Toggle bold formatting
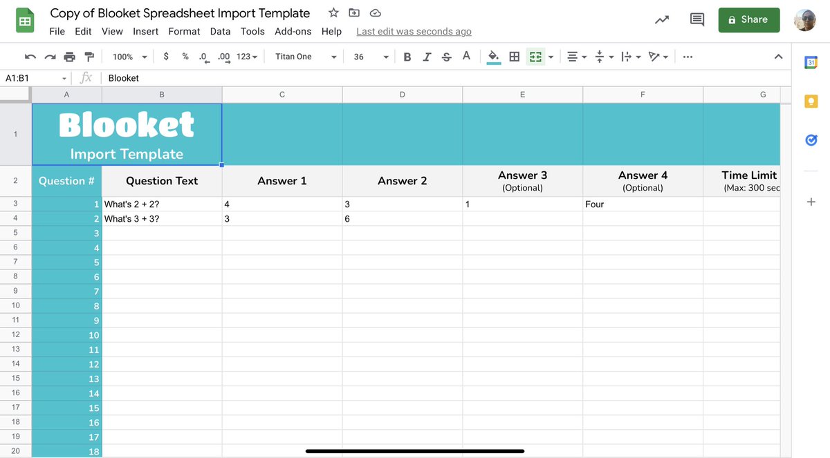Viewport: 830px width, 458px height. pos(407,57)
